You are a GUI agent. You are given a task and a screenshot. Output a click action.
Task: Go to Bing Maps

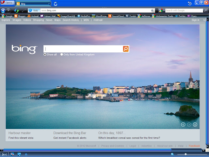pyautogui.click(x=57, y=20)
